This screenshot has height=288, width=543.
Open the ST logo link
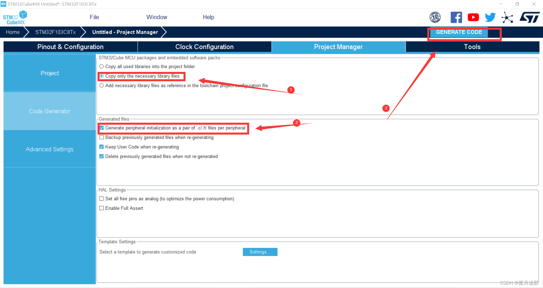pyautogui.click(x=529, y=17)
